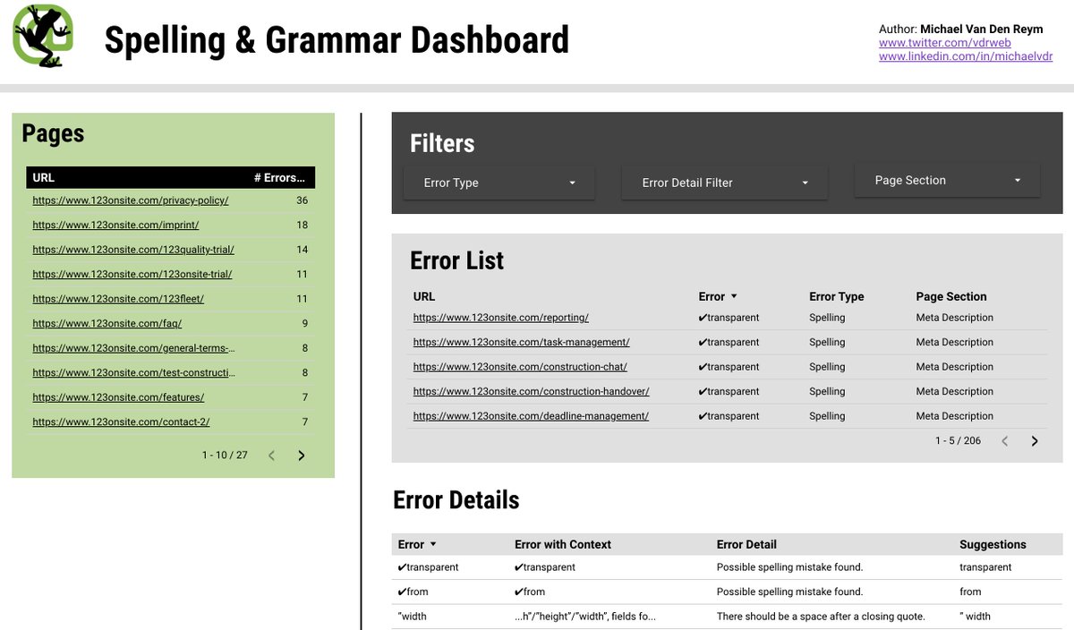Open the reporting URL in Error List
Image resolution: width=1074 pixels, height=630 pixels.
tap(501, 318)
